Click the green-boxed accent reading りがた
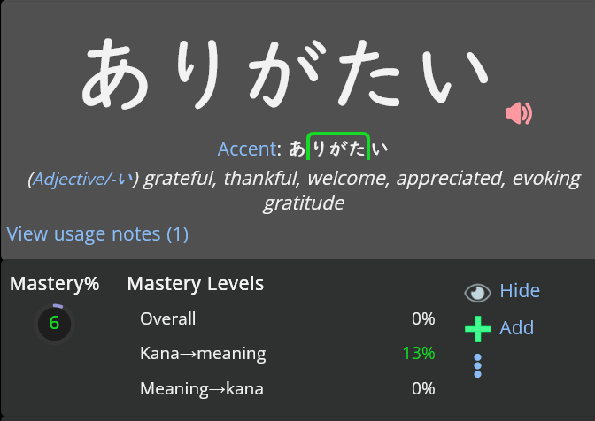Image resolution: width=595 pixels, height=421 pixels. [336, 148]
